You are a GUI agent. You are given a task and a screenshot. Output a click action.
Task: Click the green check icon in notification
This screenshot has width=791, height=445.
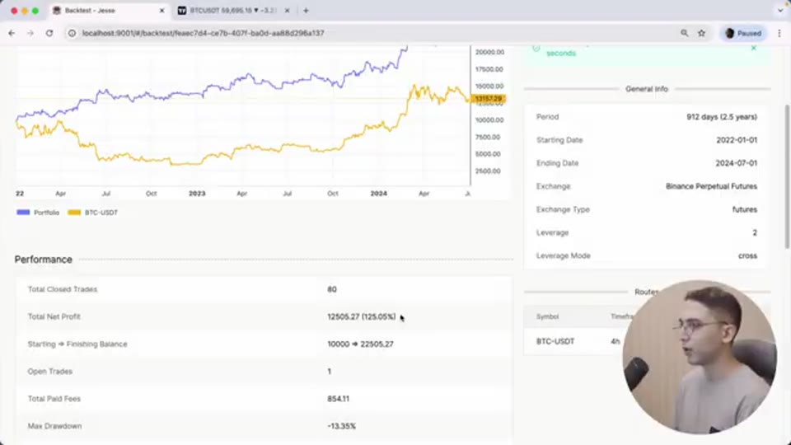coord(536,49)
